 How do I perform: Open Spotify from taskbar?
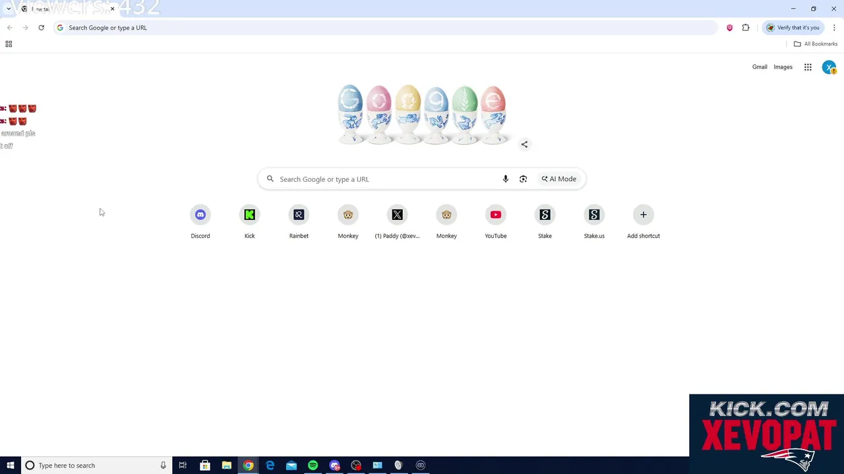pos(313,465)
